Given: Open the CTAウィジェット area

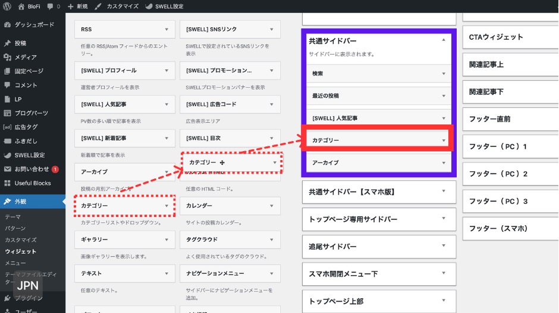Looking at the screenshot, I should [510, 37].
